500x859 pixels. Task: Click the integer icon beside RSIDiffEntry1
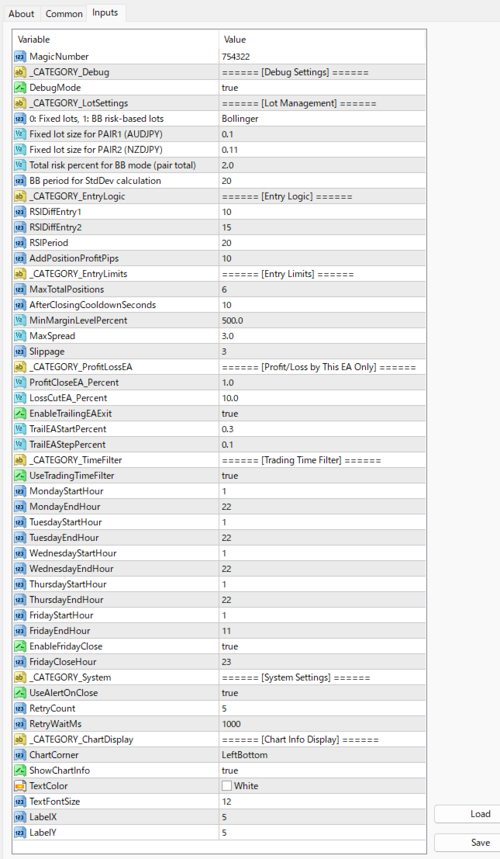[x=20, y=212]
